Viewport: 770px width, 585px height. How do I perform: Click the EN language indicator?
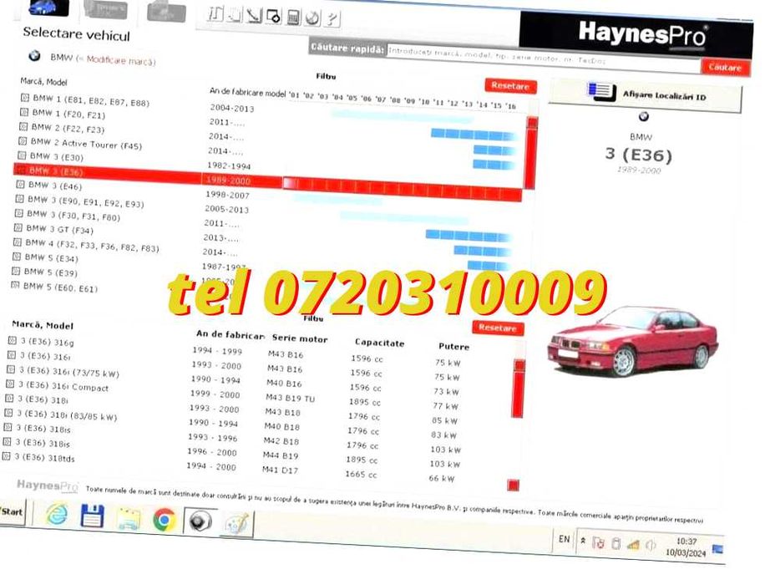[565, 539]
